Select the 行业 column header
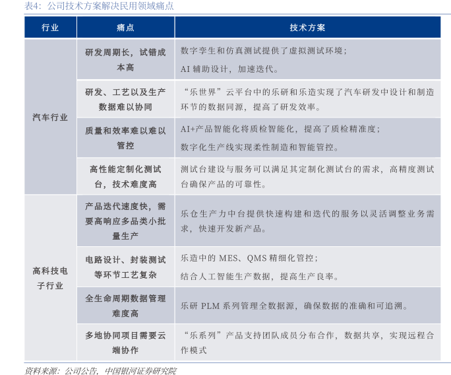This screenshot has width=451, height=375. tap(50, 28)
